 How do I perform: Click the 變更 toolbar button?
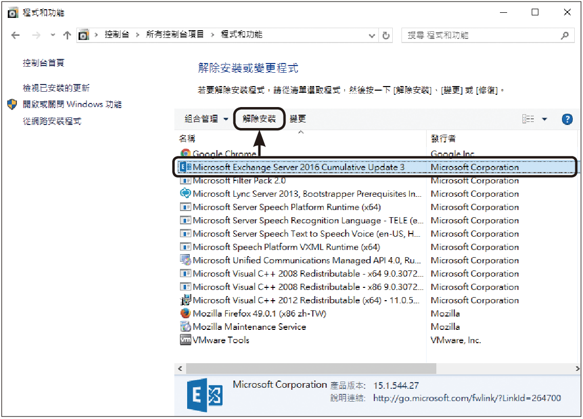point(298,119)
